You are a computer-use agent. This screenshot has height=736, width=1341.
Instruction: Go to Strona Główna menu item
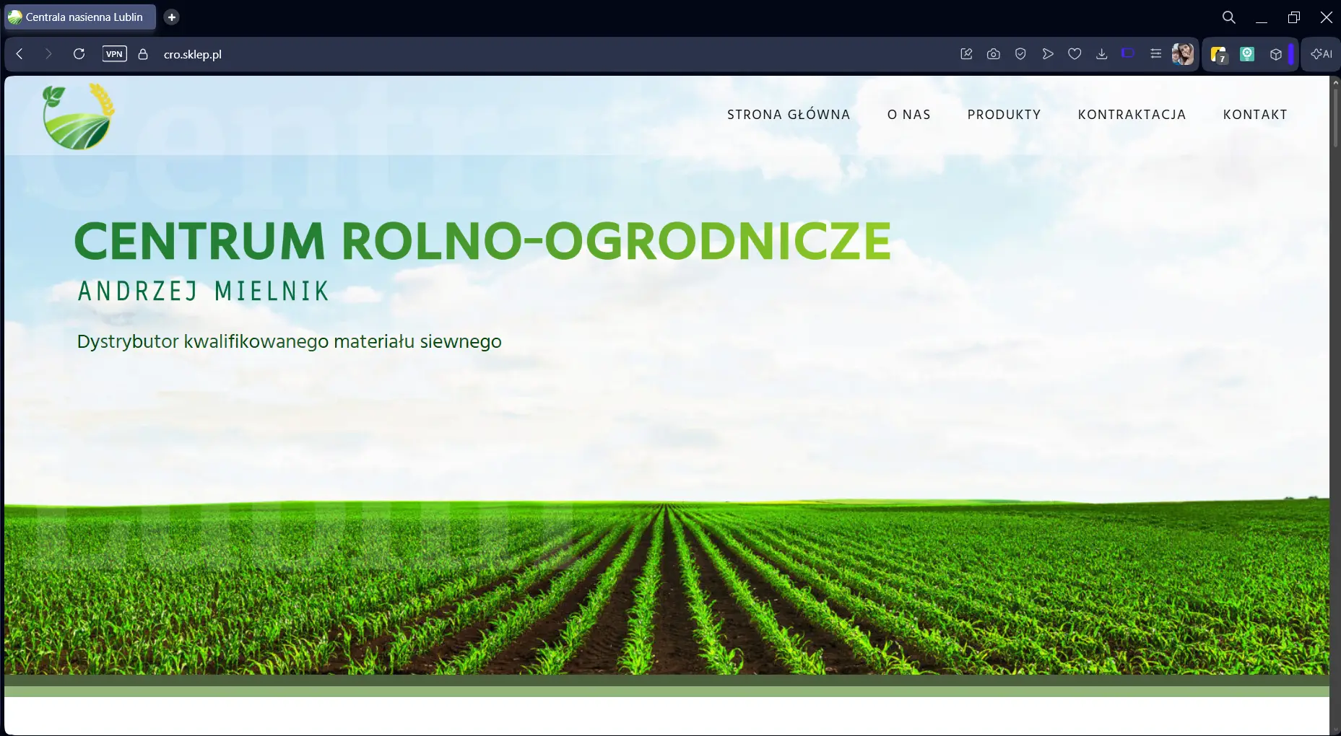point(789,115)
